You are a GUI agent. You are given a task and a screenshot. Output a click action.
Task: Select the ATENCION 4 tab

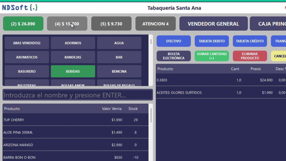pos(156,24)
